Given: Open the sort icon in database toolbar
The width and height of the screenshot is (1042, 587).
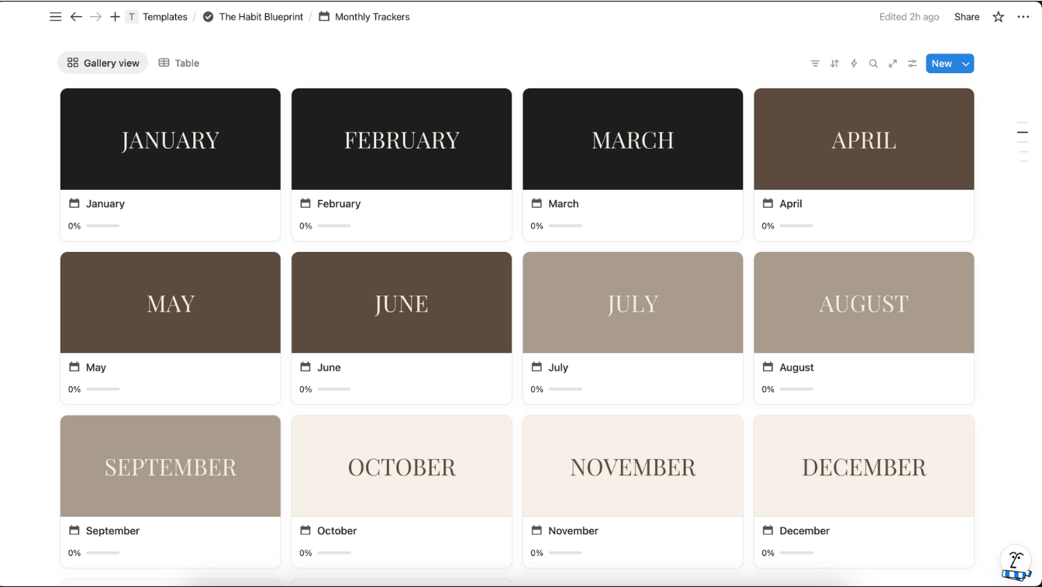Looking at the screenshot, I should 834,64.
